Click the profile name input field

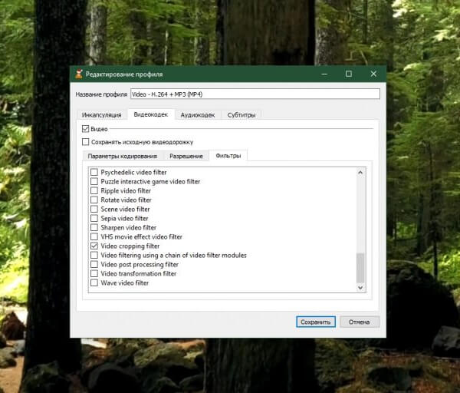pos(253,94)
